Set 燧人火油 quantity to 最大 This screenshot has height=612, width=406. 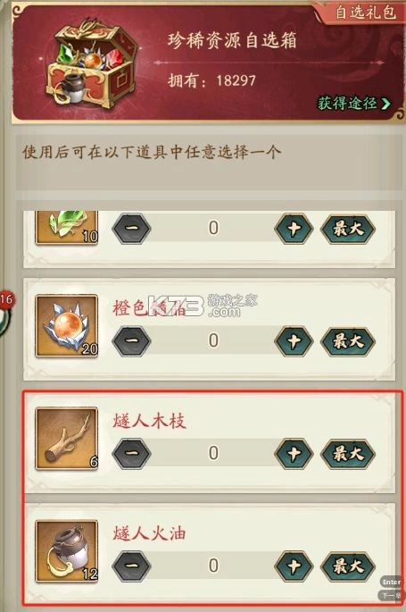(348, 566)
